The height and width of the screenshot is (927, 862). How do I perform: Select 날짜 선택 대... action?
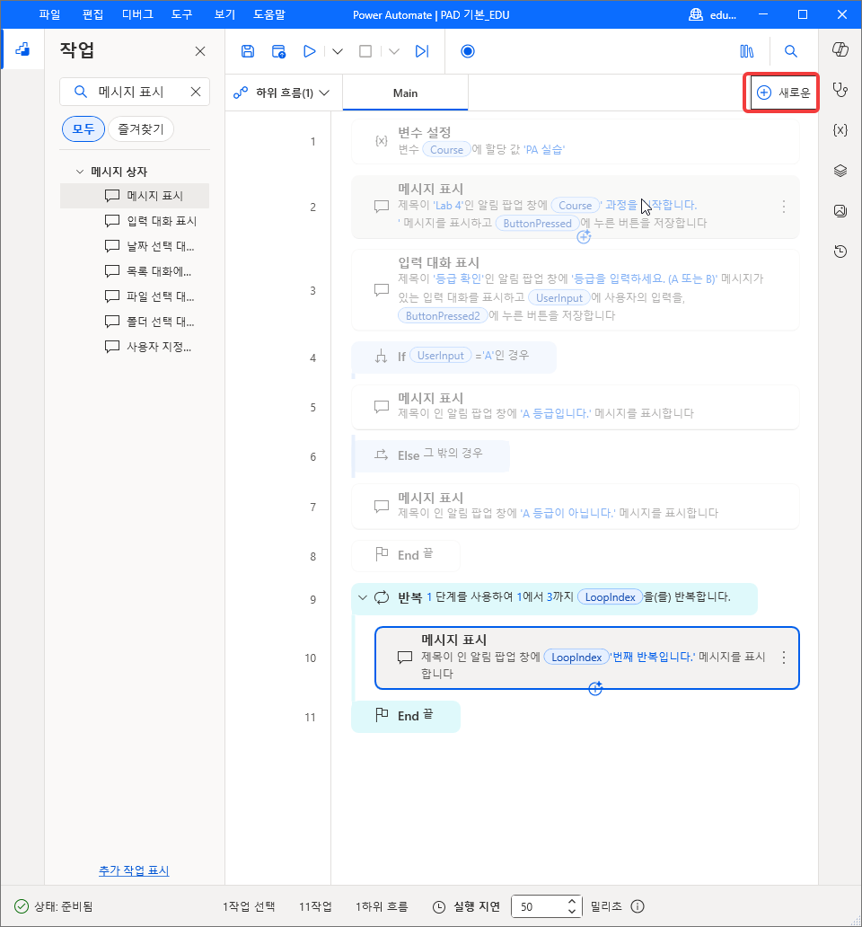135,246
